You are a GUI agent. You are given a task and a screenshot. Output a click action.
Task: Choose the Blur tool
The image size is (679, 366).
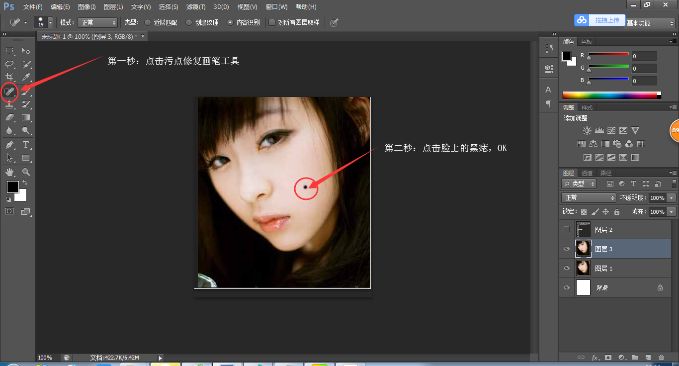(x=9, y=131)
